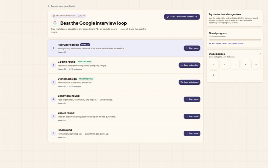Click 0 / 6 stages cleared text
This screenshot has width=268, height=168.
tap(217, 36)
